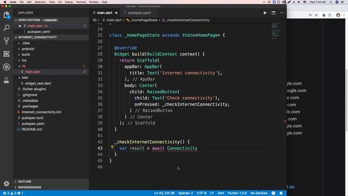This screenshot has width=348, height=196.
Task: Click Ln 43, Col 36 cursor position
Action: point(164,193)
